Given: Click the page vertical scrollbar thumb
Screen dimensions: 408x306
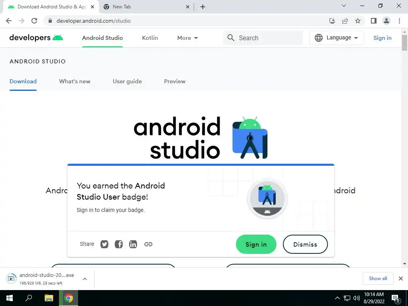Looking at the screenshot, I should 404,42.
